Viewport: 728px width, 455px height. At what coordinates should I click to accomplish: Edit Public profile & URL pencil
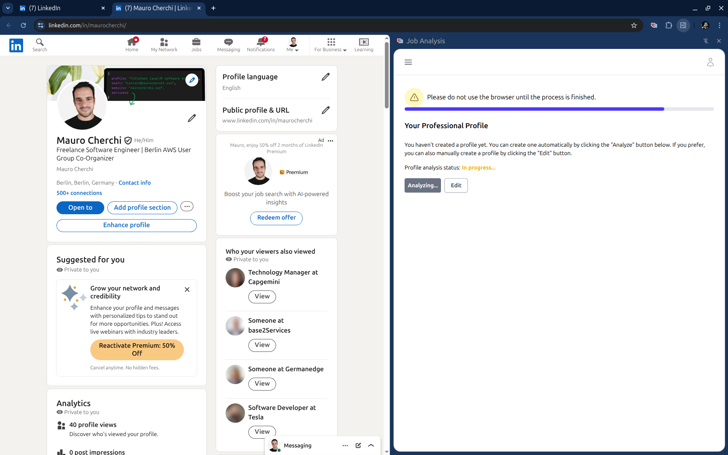(x=325, y=110)
